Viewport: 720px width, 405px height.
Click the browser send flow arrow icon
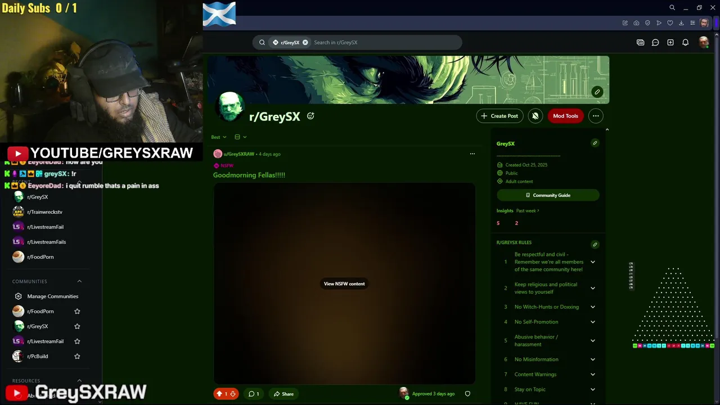click(x=659, y=23)
